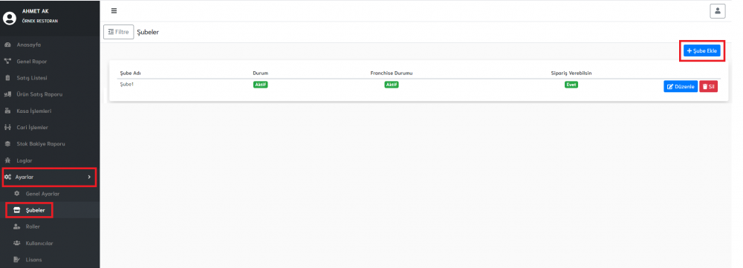This screenshot has height=268, width=743.
Task: Click the Şube Ekle button
Action: (x=702, y=50)
